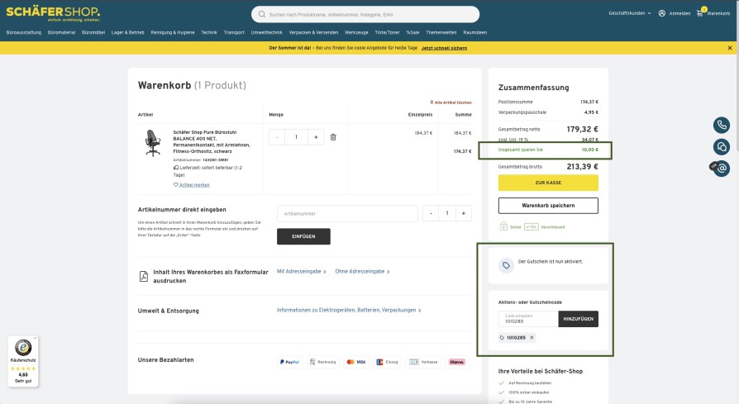Close the yellow summer promo banner

[717, 48]
